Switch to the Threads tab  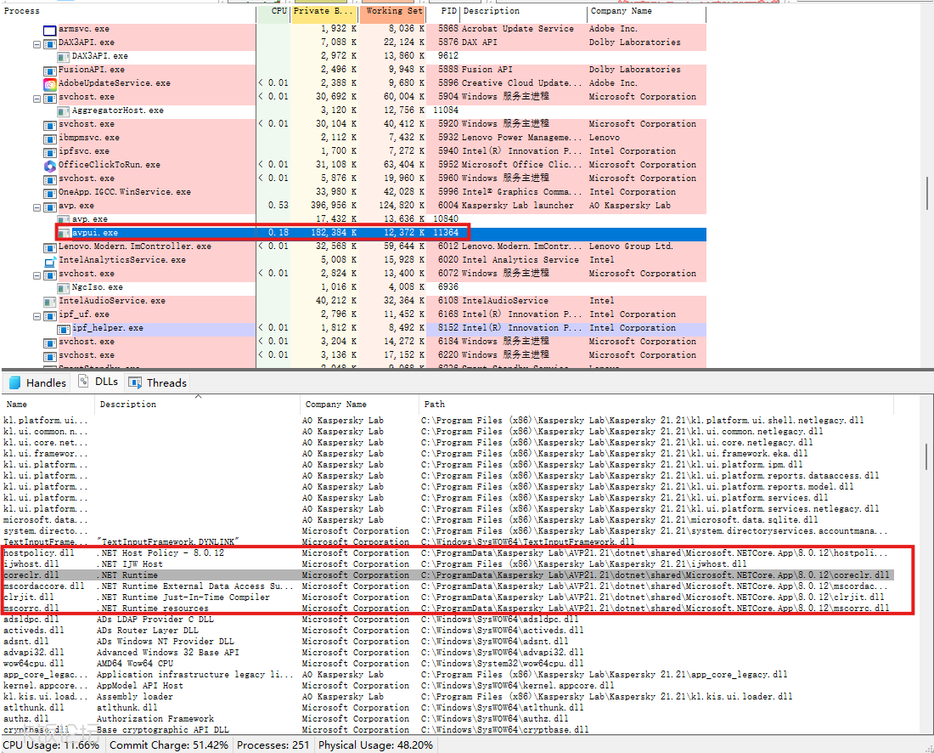pyautogui.click(x=158, y=382)
